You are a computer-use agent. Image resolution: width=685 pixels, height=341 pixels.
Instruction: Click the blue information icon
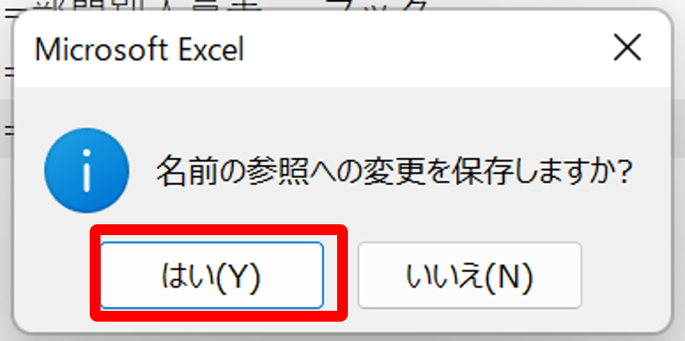[x=87, y=170]
